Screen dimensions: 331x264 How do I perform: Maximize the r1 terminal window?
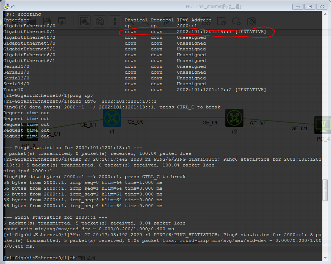(x=310, y=7)
